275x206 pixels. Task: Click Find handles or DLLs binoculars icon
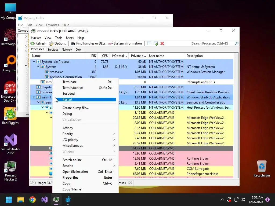tap(73, 43)
